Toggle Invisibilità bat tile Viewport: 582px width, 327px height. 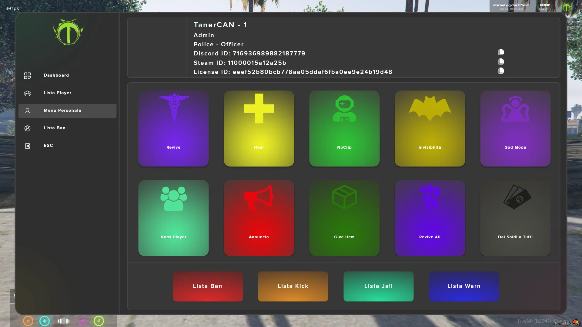pos(430,128)
